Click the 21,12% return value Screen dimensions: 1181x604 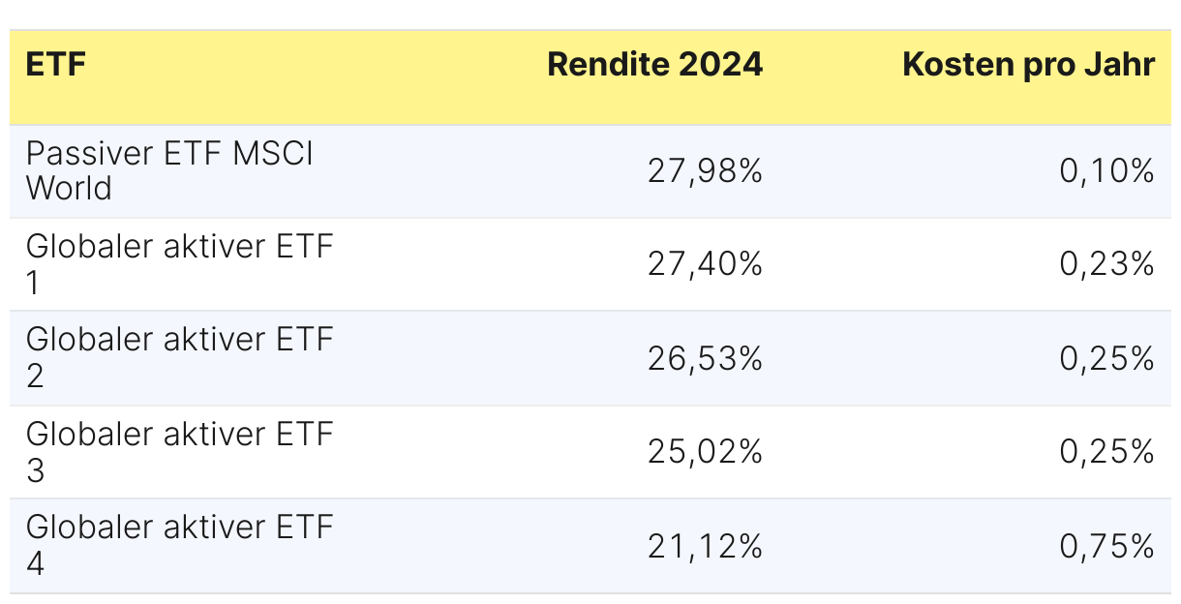(x=705, y=547)
